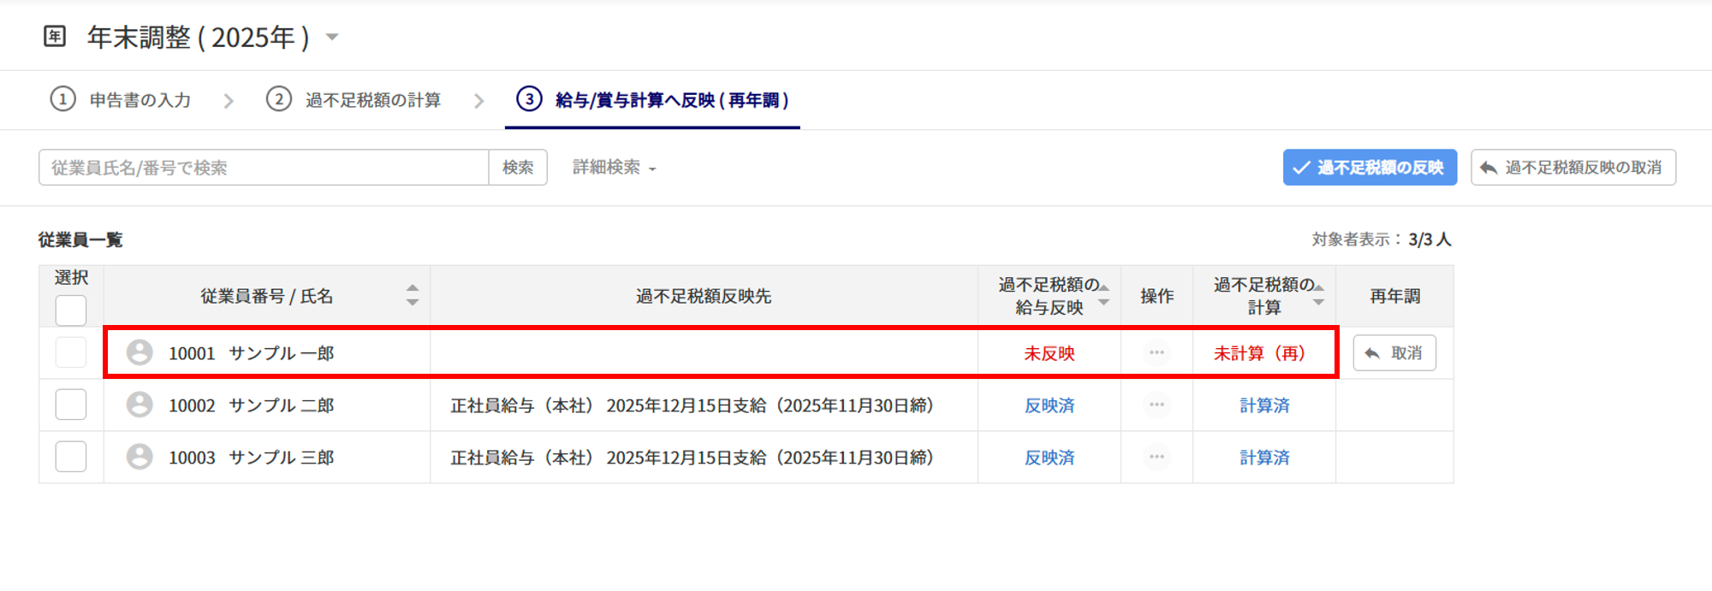Sort by 過不足税額の計算 column arrows
1712x591 pixels.
click(x=1319, y=295)
